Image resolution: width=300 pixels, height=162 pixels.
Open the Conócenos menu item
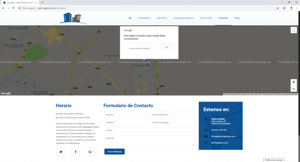(144, 18)
